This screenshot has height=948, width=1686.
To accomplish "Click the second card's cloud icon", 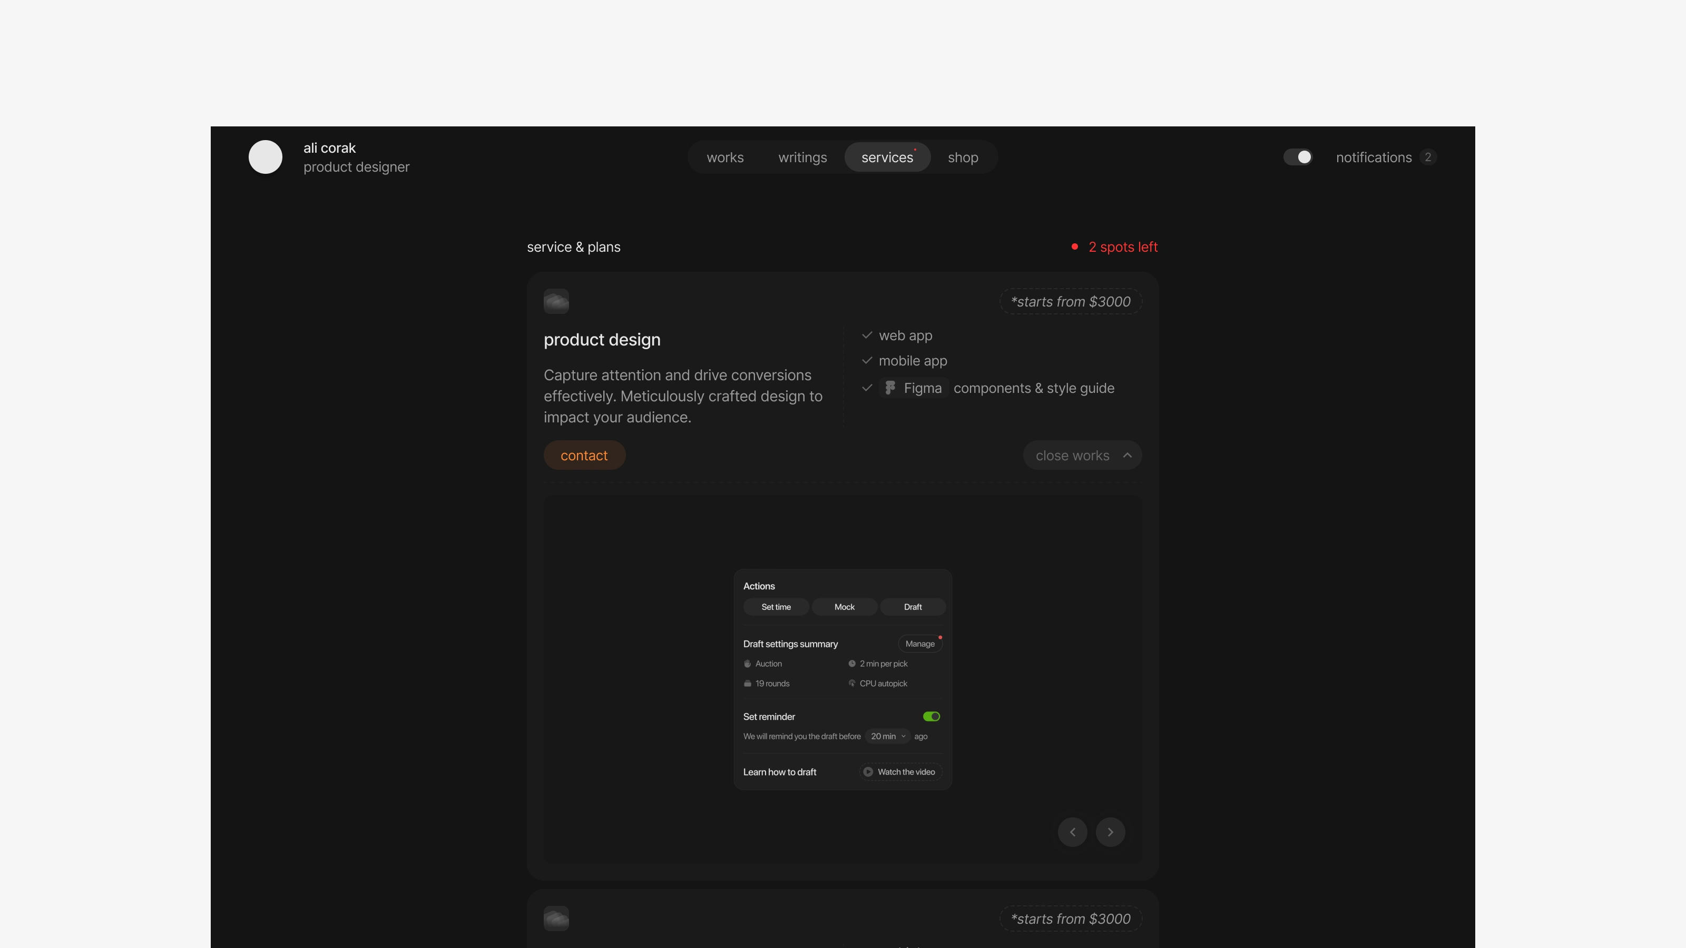I will (556, 919).
